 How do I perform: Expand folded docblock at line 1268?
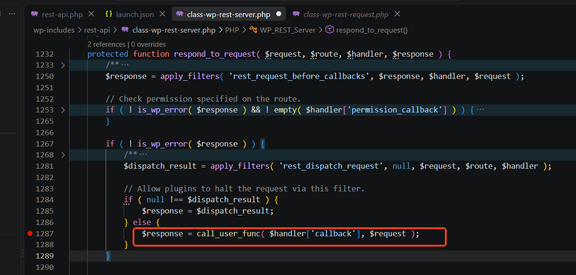tap(63, 155)
